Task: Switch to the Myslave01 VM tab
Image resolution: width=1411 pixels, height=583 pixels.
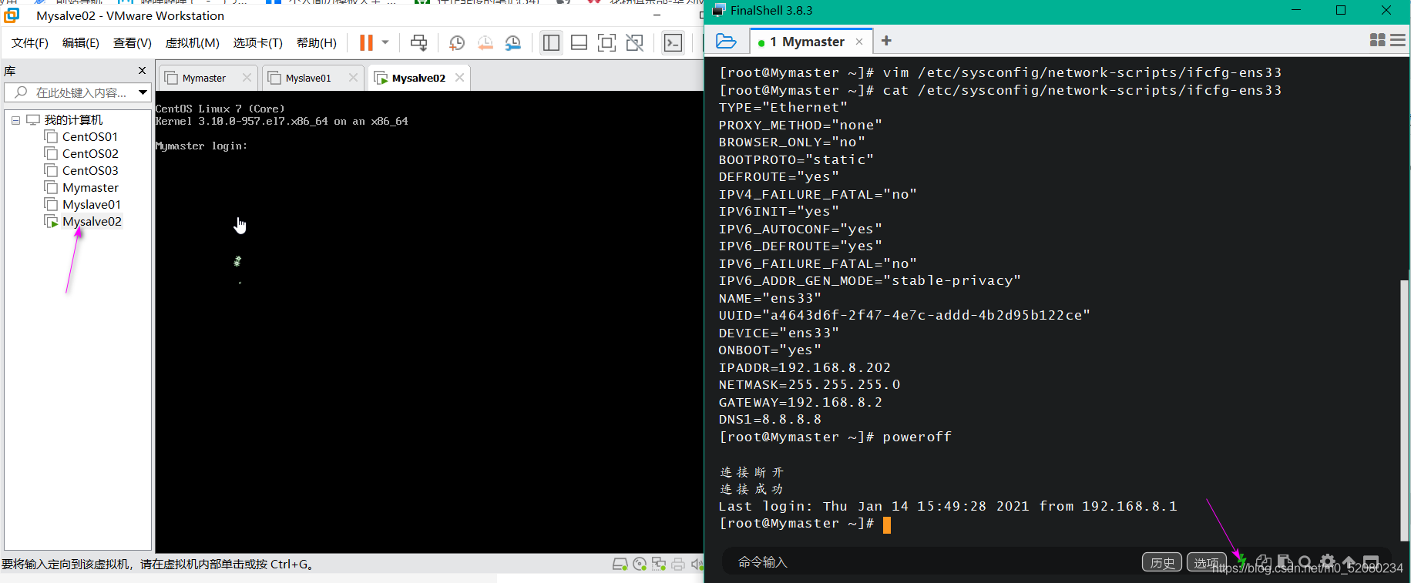Action: point(307,78)
